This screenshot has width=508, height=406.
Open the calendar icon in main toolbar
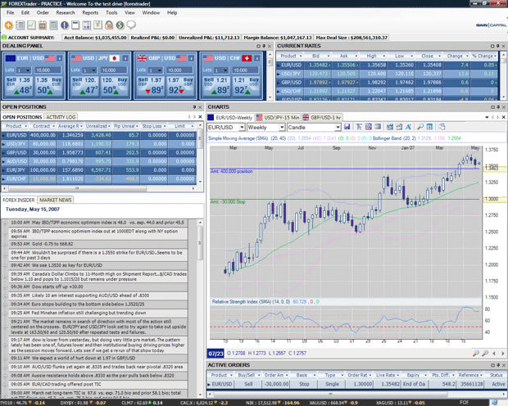coord(43,25)
